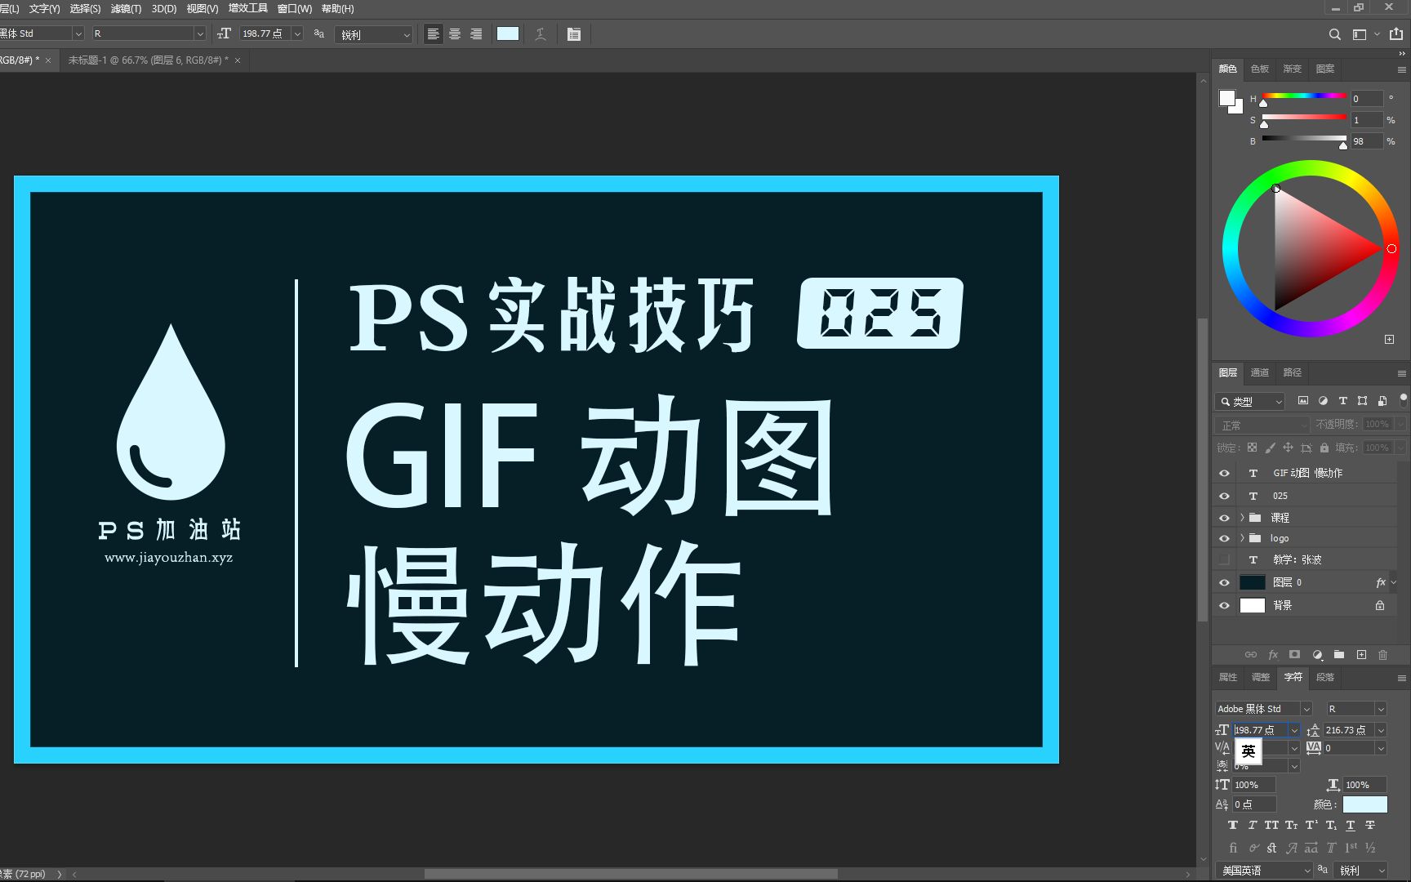Image resolution: width=1411 pixels, height=882 pixels.
Task: Select the text layer filter icon in Layers panel
Action: click(1343, 401)
